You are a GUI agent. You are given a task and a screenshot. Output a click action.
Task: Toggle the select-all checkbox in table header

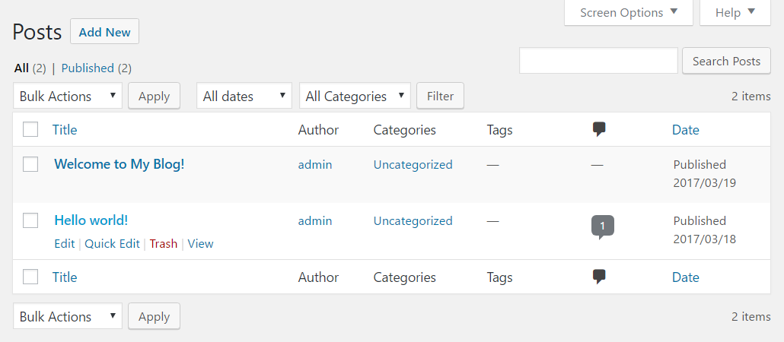(x=30, y=129)
